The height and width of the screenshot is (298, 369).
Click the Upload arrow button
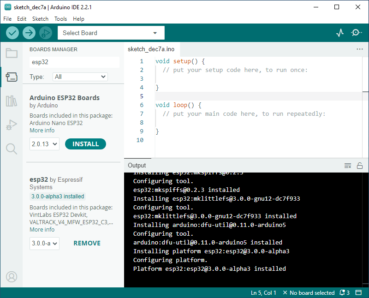[x=29, y=33]
